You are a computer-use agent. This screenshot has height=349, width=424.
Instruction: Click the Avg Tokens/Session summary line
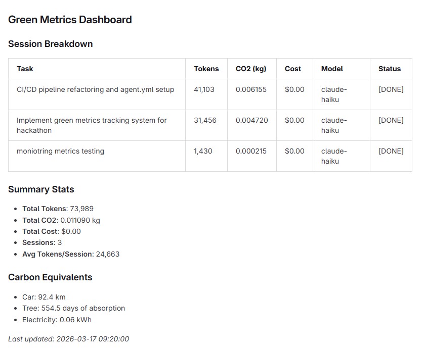pos(71,254)
